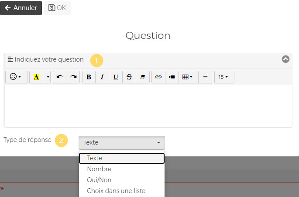Toggle underline formatting
299x197 pixels.
[x=116, y=77]
